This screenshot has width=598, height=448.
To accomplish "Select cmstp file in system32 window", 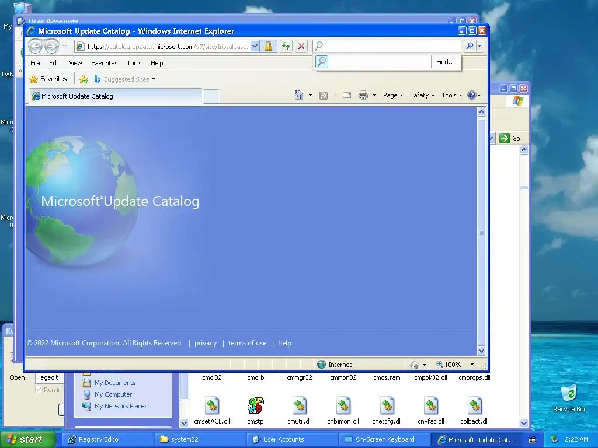I will tap(256, 410).
